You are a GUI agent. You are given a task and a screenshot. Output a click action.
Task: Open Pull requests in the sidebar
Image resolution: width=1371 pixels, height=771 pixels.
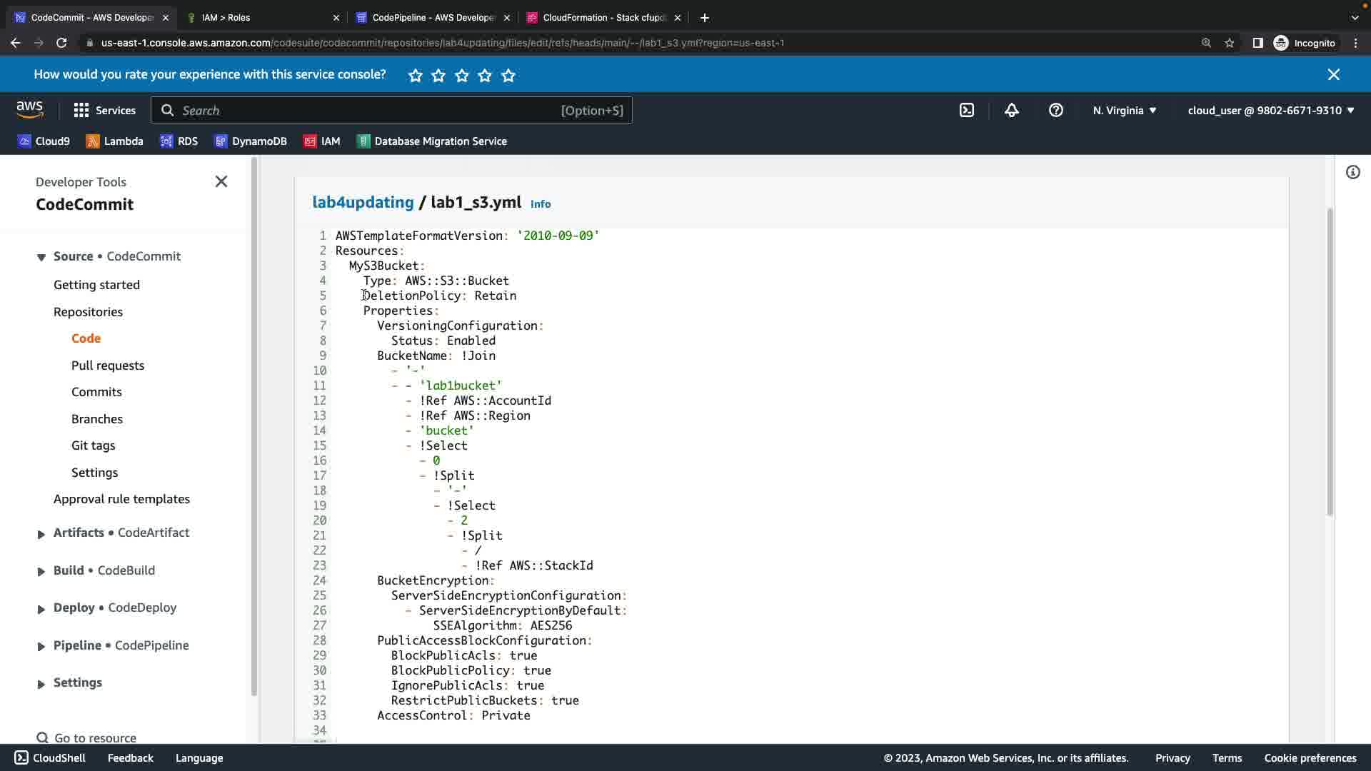[x=108, y=366]
